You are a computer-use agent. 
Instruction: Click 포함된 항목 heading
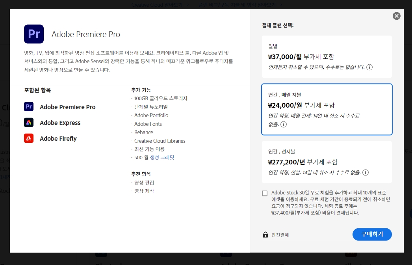pyautogui.click(x=37, y=90)
